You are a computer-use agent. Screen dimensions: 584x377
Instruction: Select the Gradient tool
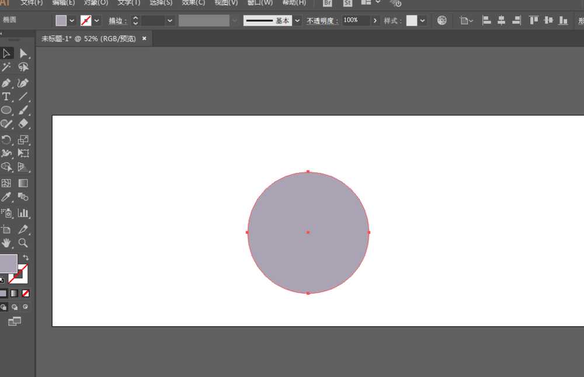click(23, 183)
